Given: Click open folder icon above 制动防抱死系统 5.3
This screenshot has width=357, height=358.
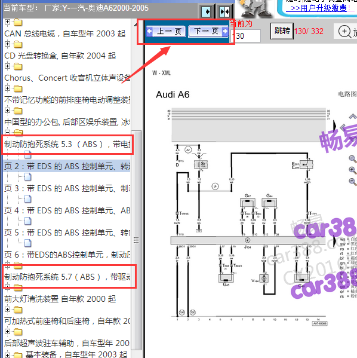Looking at the screenshot, I should [18, 132].
